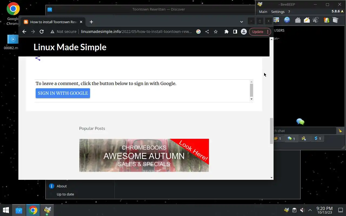Click the blog post share icon
The width and height of the screenshot is (346, 216).
click(38, 58)
